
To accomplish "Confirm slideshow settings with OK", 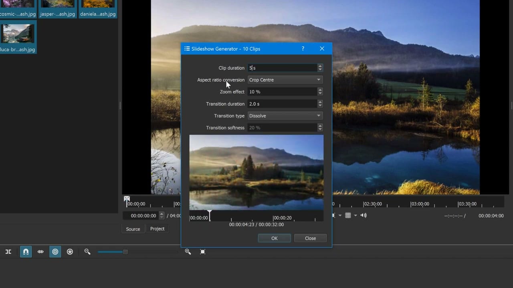I will pyautogui.click(x=274, y=238).
